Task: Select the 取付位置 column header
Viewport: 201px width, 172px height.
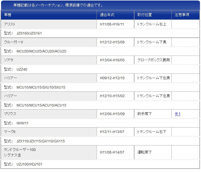Action: (153, 15)
